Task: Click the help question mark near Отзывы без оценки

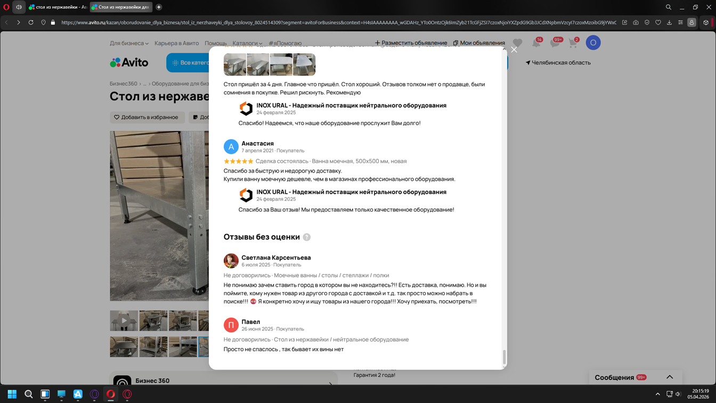Action: coord(307,237)
